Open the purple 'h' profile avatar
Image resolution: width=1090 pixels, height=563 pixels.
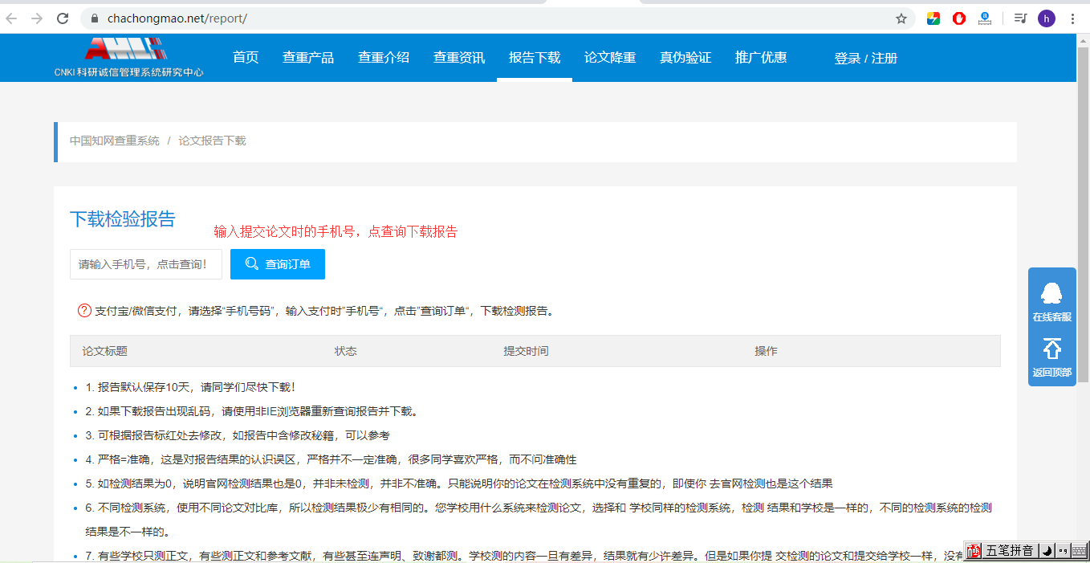tap(1046, 18)
